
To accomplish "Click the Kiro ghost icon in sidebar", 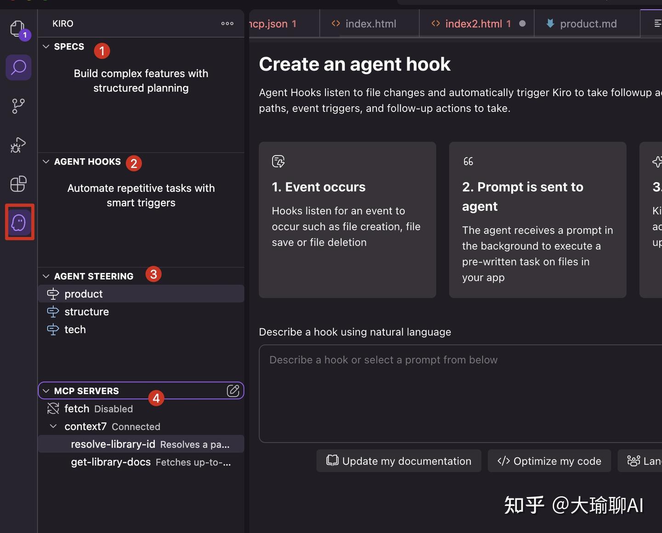I will pyautogui.click(x=19, y=222).
